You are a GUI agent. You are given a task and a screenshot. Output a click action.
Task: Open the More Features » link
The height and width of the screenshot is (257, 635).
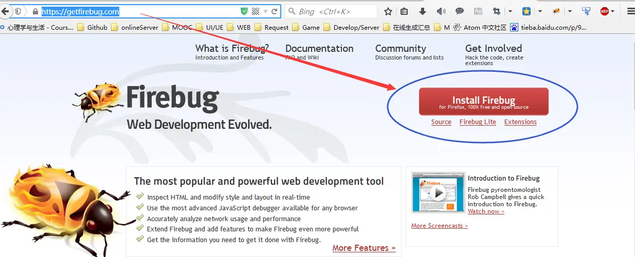(x=364, y=248)
